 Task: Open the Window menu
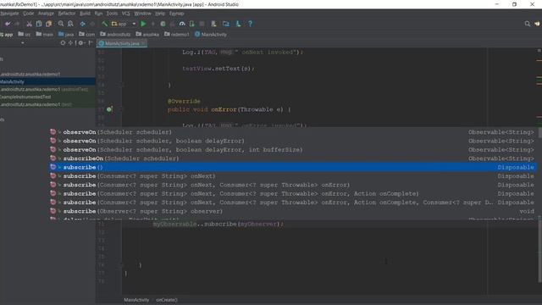[143, 14]
